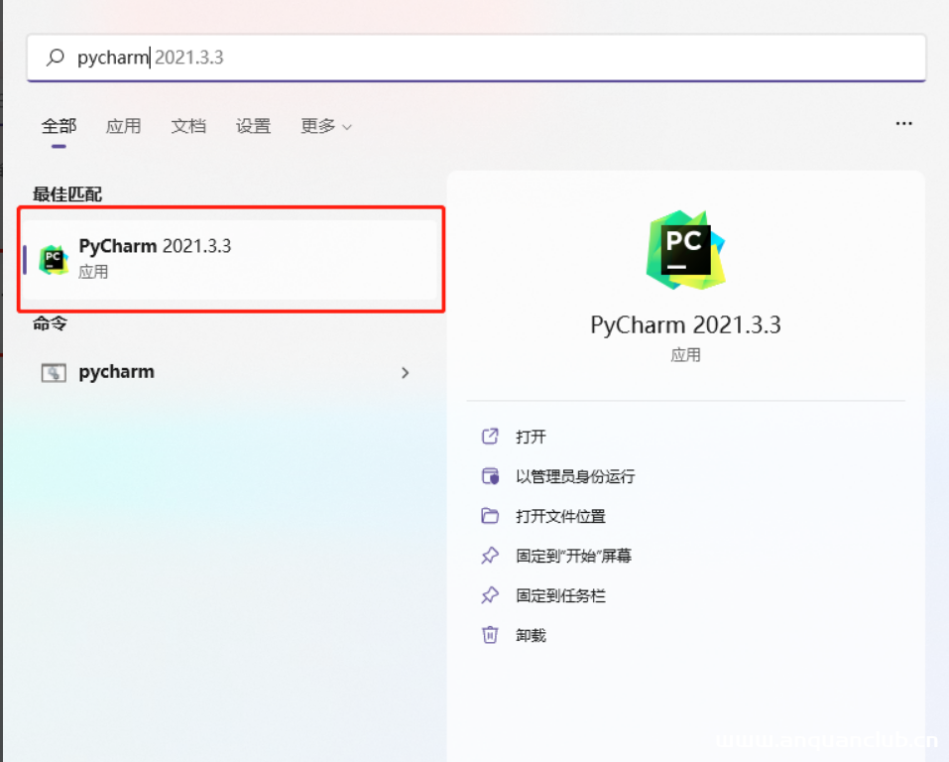This screenshot has width=949, height=762.
Task: Expand the 更多 dropdown chevron
Action: click(345, 126)
